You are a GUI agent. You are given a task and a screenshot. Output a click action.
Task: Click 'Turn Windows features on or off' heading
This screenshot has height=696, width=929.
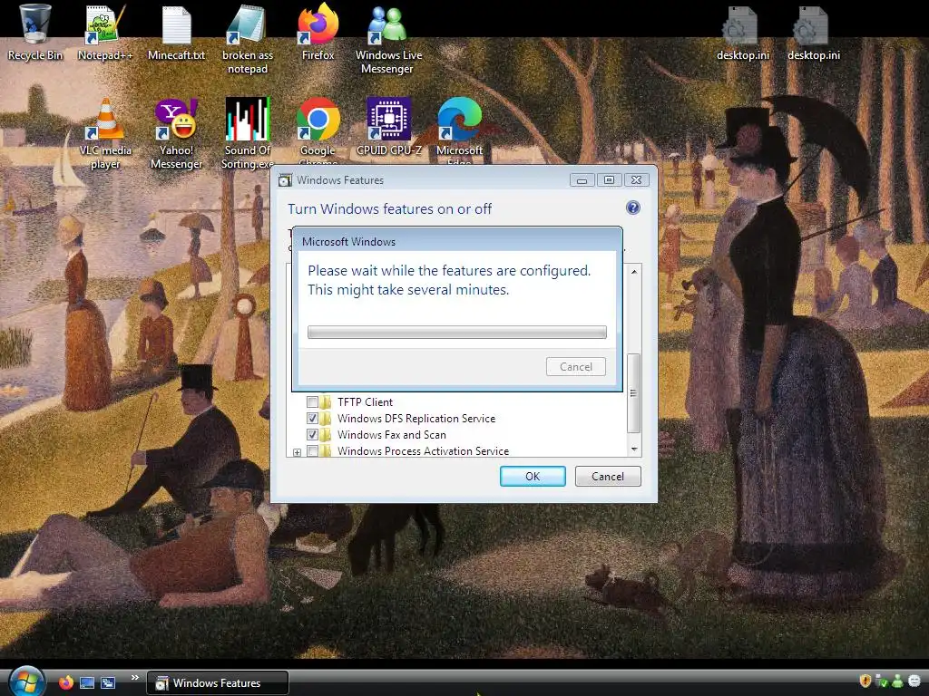click(x=390, y=209)
